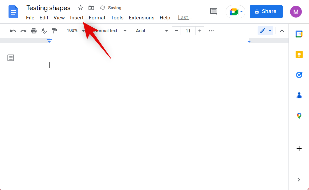Show the document outline icon
Screen dimensions: 309x190
coord(11,58)
